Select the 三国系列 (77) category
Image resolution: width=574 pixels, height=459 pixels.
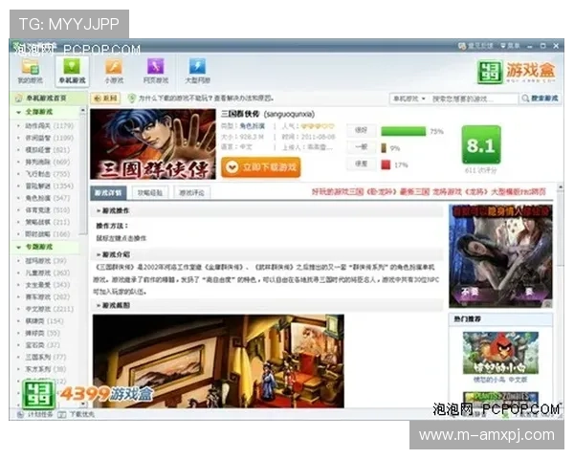[x=45, y=357]
